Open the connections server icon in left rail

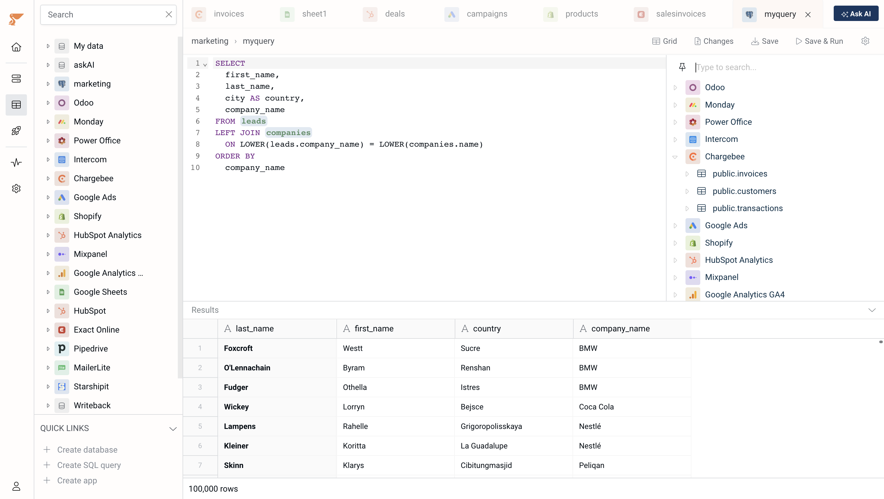16,79
